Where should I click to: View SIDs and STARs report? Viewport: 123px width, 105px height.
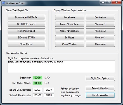(27, 38)
